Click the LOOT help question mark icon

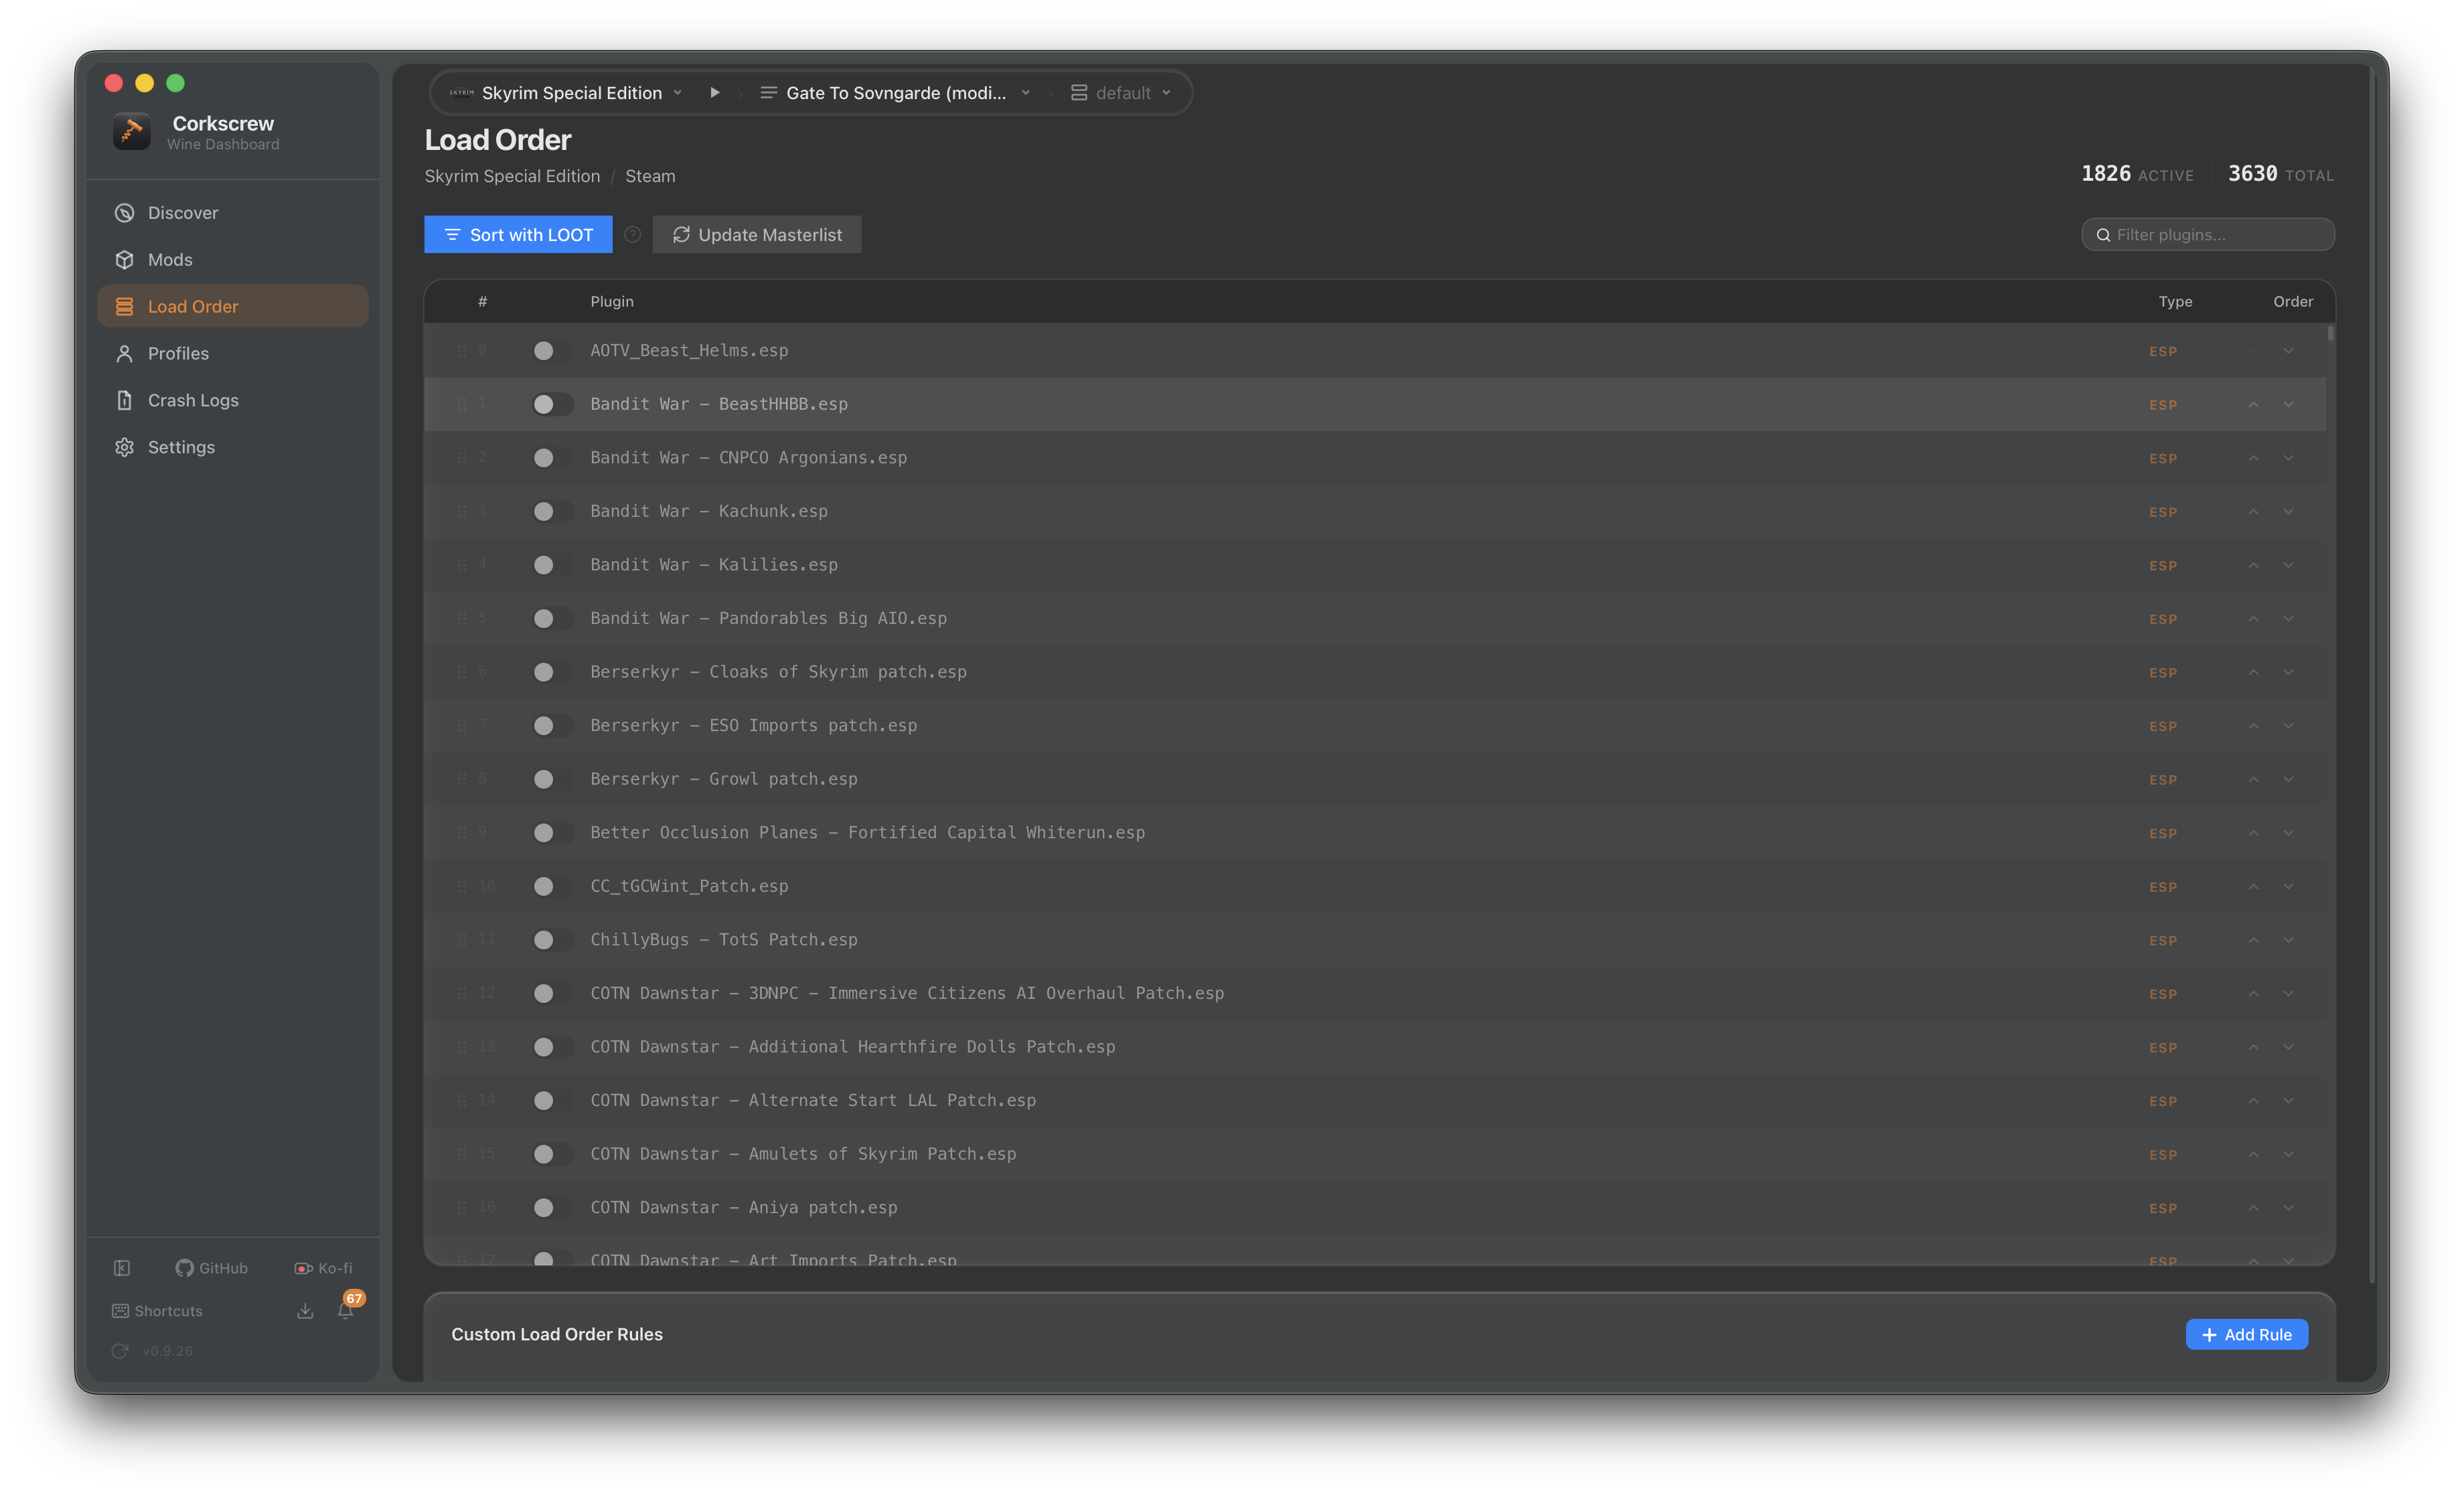tap(632, 234)
